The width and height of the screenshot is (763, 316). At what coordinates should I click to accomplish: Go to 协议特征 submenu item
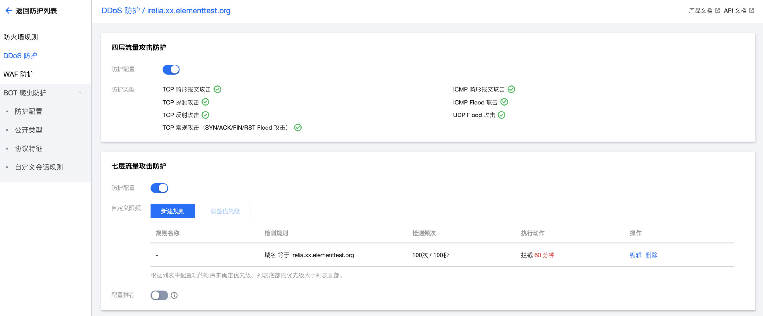pos(28,149)
